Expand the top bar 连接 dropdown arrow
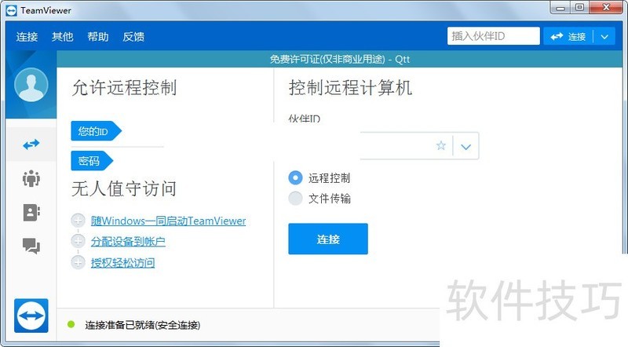Viewport: 628px width, 347px height. pos(604,37)
